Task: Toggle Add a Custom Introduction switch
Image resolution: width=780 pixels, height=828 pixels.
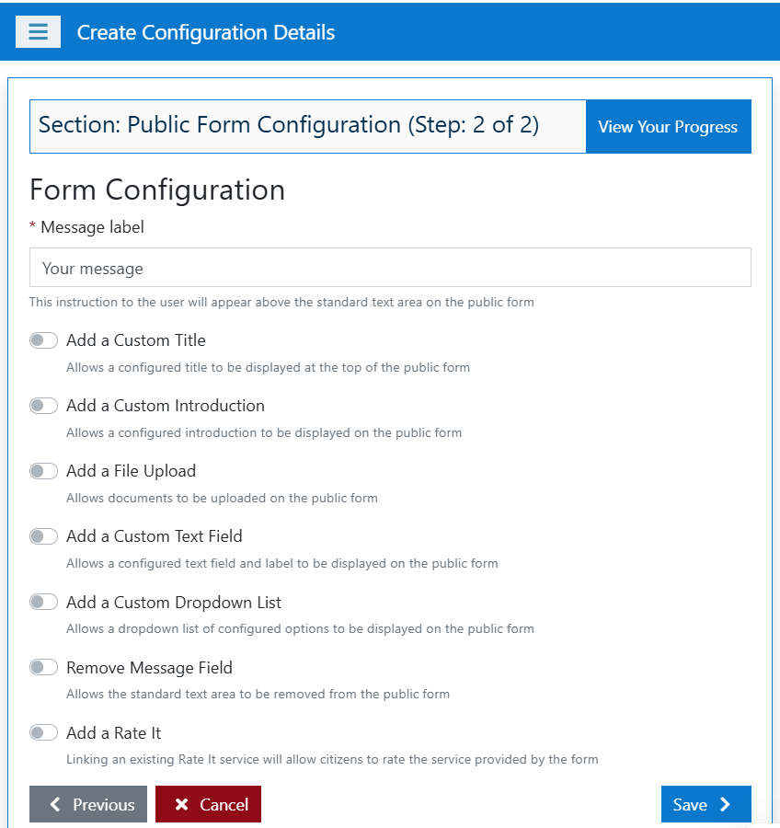Action: 44,406
